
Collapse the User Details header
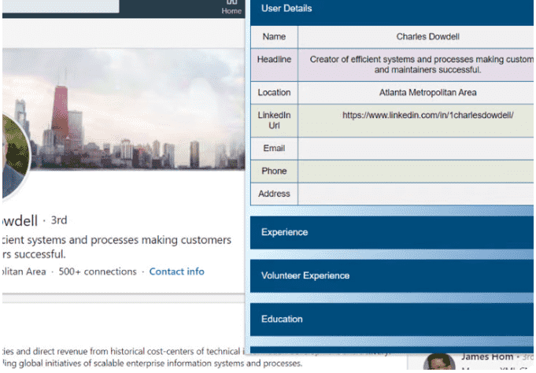click(x=392, y=11)
